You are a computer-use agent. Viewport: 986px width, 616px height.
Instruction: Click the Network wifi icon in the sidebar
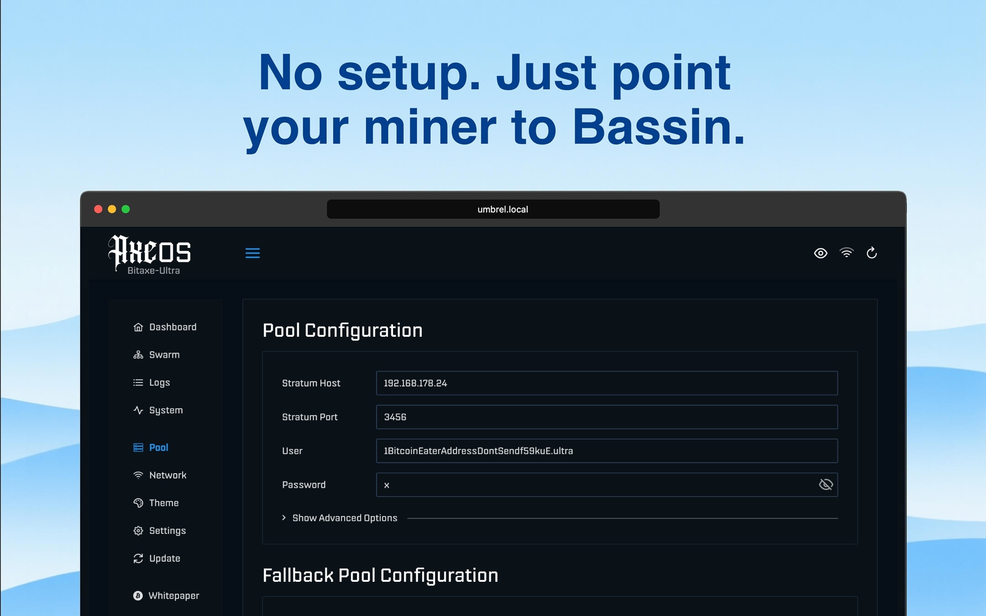[x=138, y=475]
